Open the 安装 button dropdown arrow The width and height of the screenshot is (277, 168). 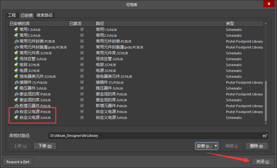[216, 146]
